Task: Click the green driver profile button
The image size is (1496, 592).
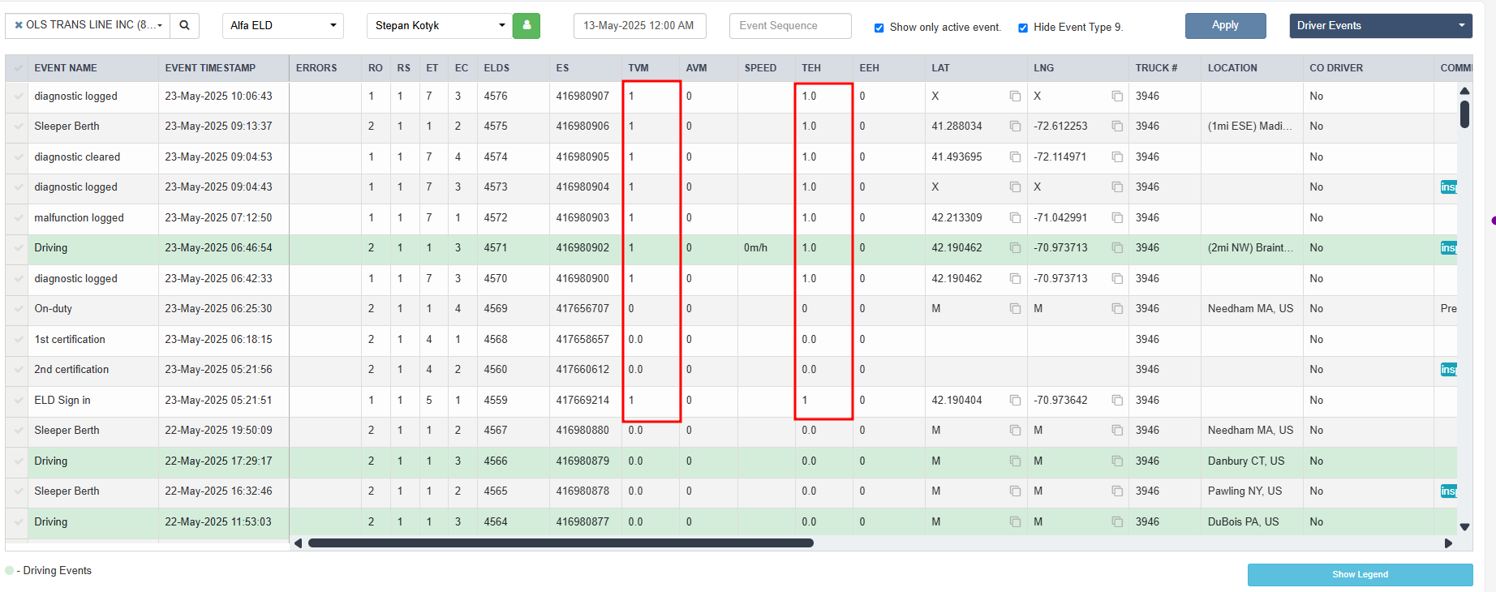Action: [x=527, y=25]
